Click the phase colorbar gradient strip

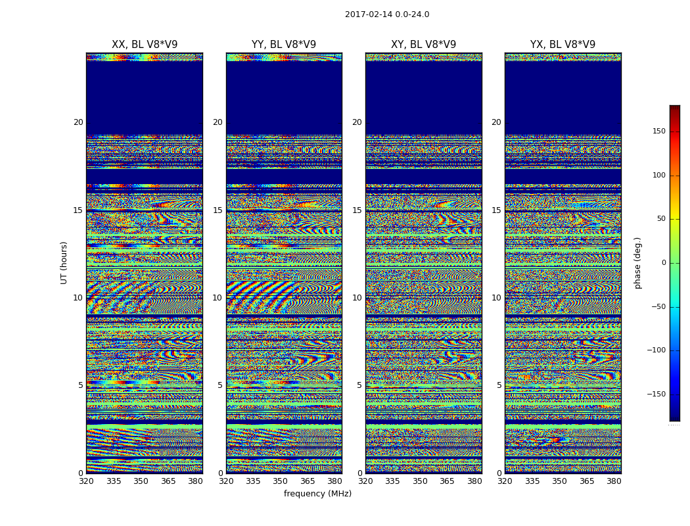675,263
